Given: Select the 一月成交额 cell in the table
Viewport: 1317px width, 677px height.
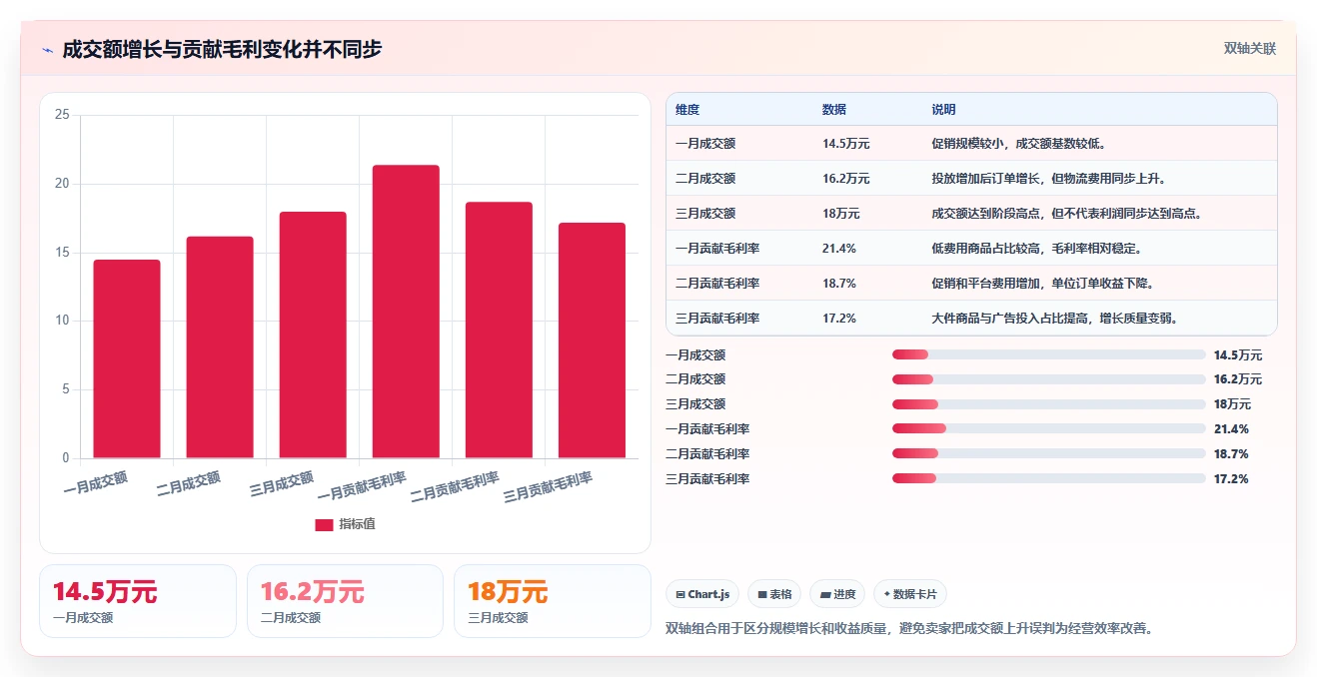Looking at the screenshot, I should coord(705,144).
